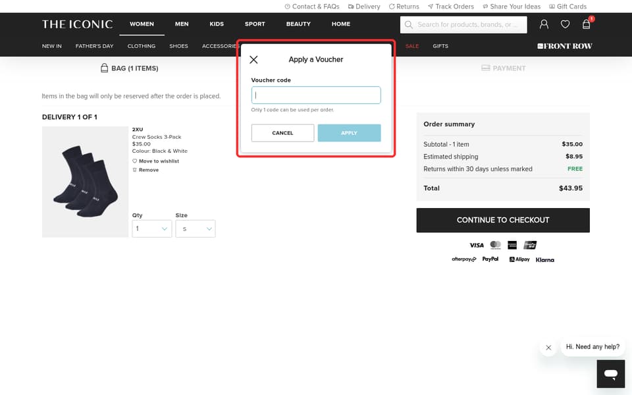Remove Crew Socks from bag
632x395 pixels.
[x=145, y=170]
